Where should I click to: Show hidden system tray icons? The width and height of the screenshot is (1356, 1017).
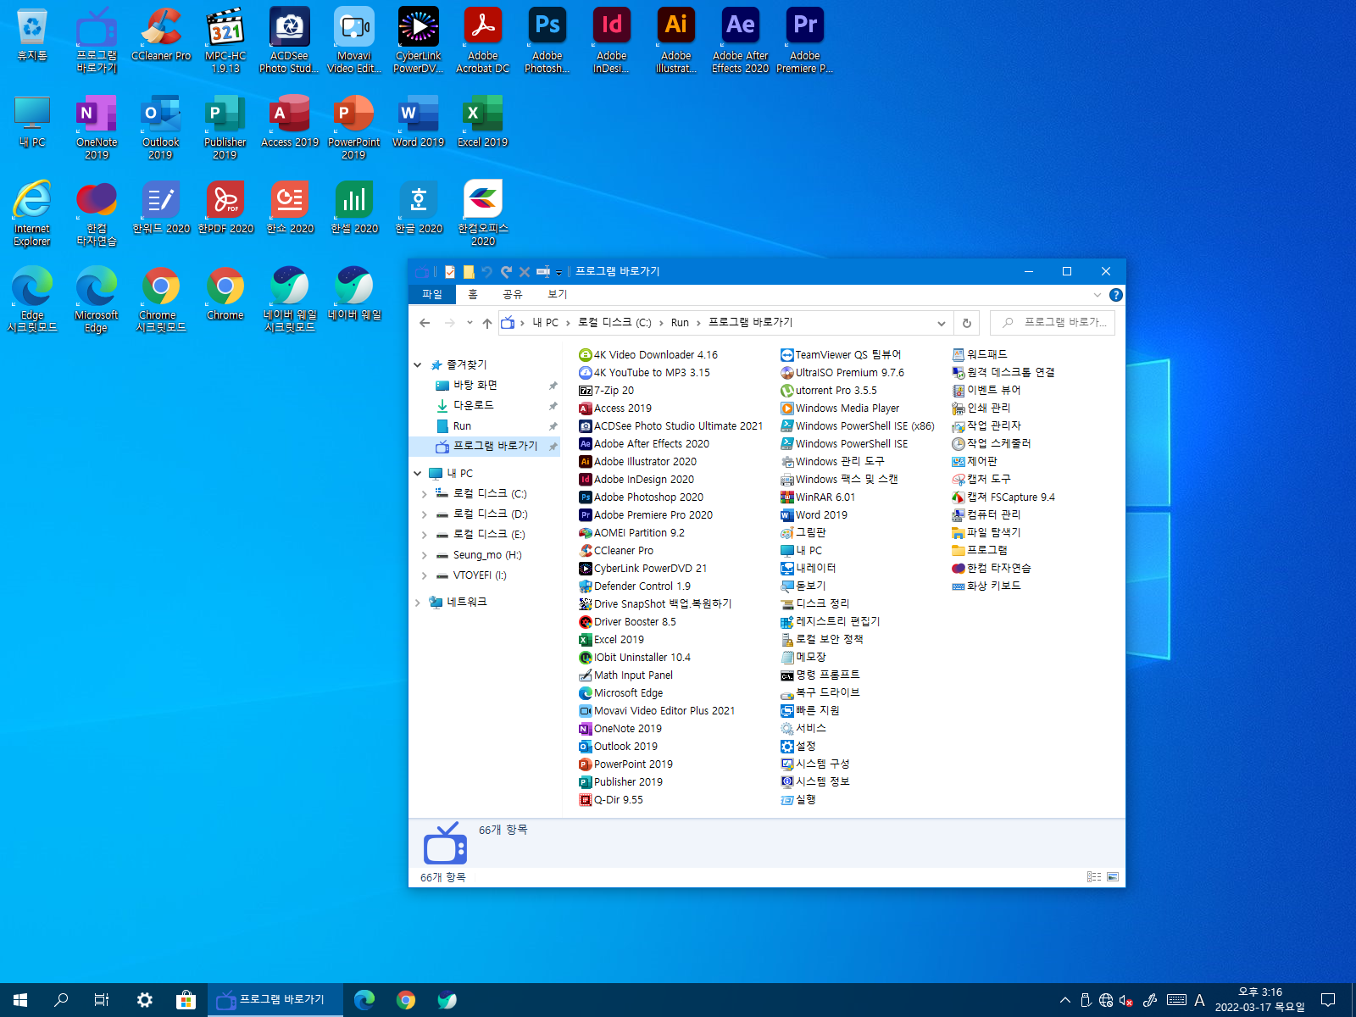tap(1065, 1000)
